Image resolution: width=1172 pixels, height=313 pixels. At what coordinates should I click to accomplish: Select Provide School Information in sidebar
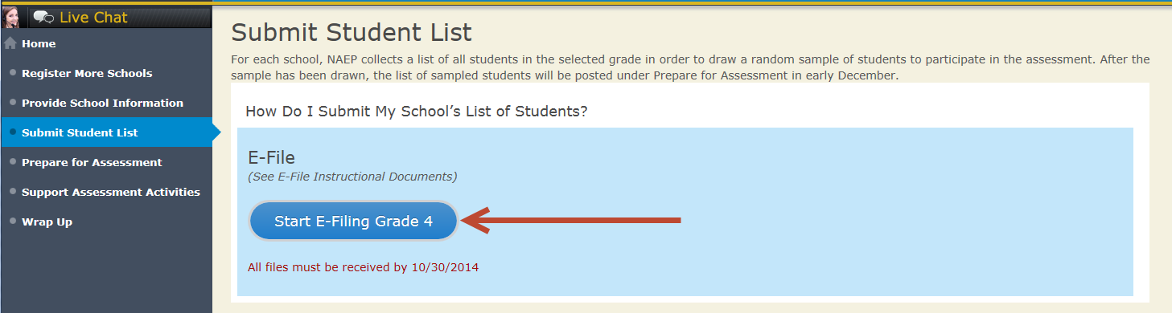(102, 103)
